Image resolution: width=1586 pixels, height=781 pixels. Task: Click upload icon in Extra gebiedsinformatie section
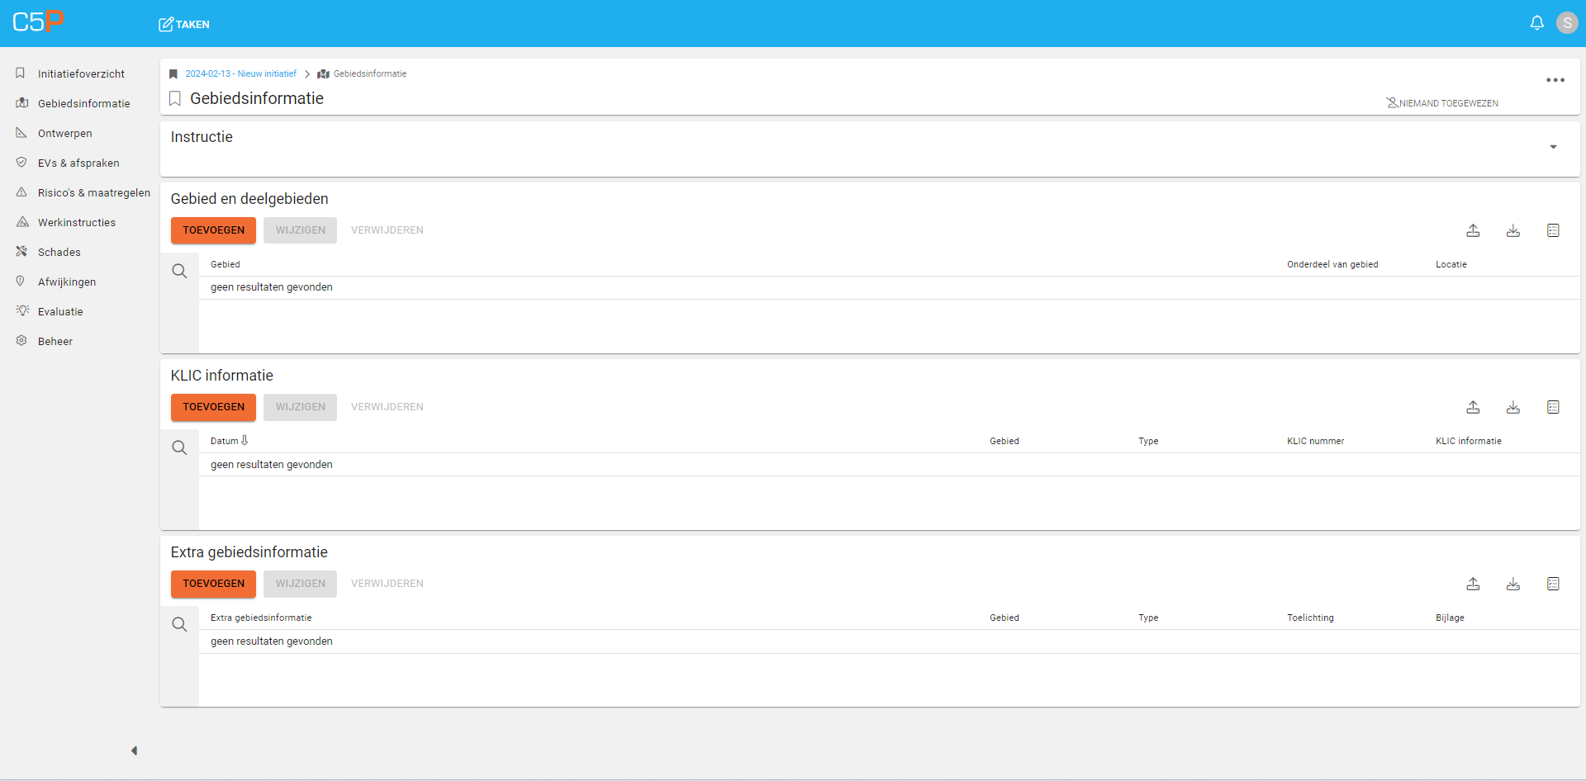[1473, 584]
